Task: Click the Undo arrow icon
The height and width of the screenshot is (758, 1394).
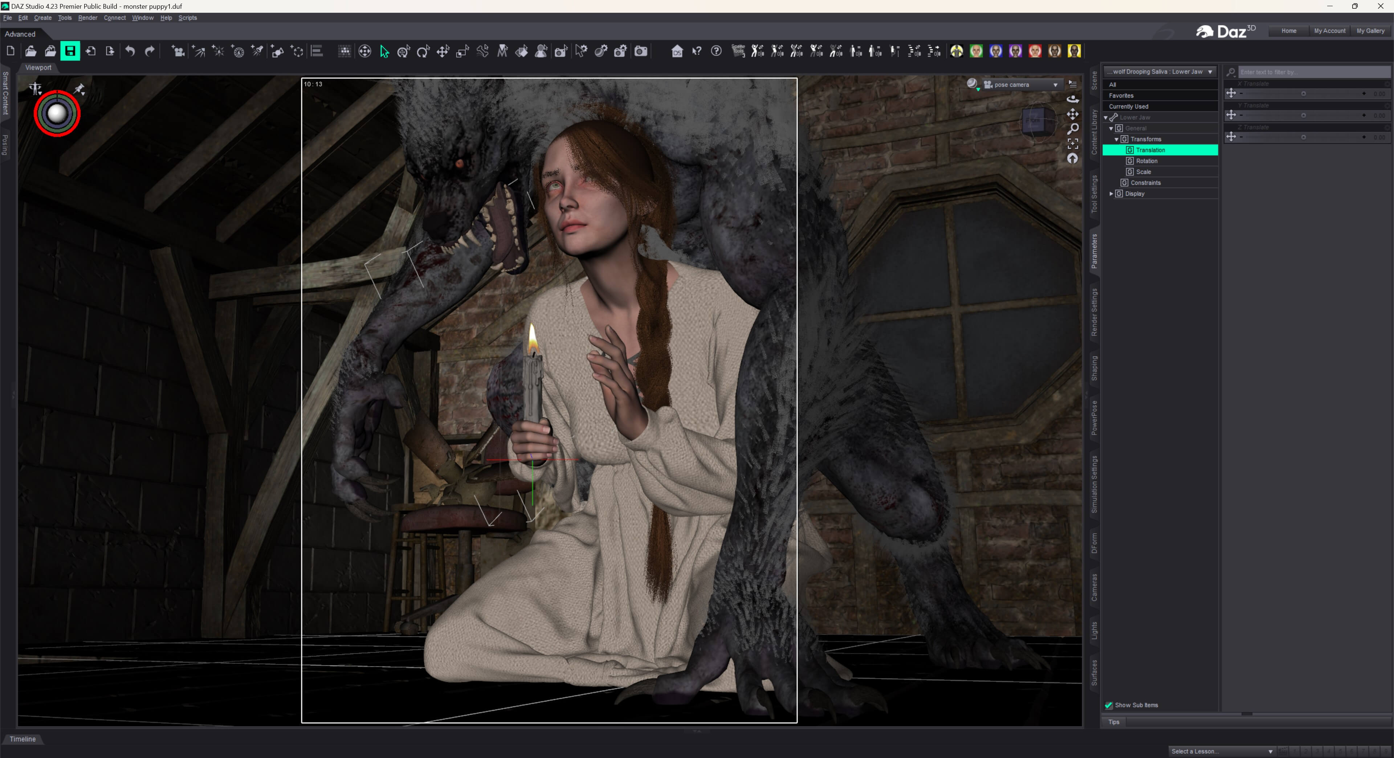Action: (x=130, y=51)
